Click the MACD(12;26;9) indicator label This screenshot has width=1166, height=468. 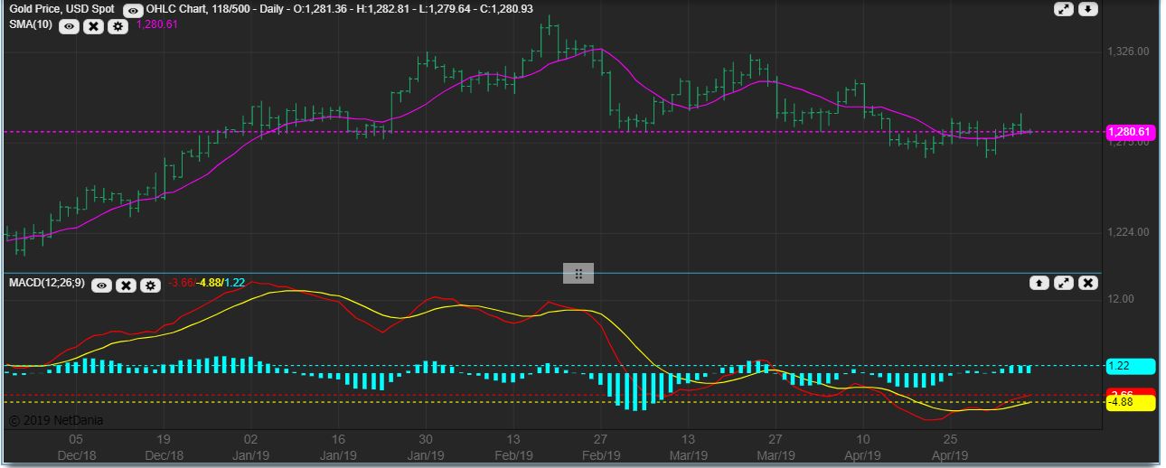(x=48, y=284)
